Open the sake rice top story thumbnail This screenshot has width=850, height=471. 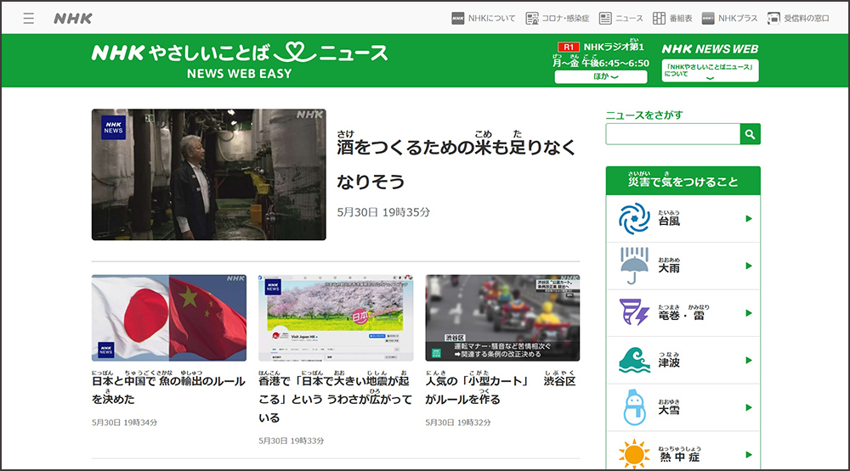(x=209, y=174)
